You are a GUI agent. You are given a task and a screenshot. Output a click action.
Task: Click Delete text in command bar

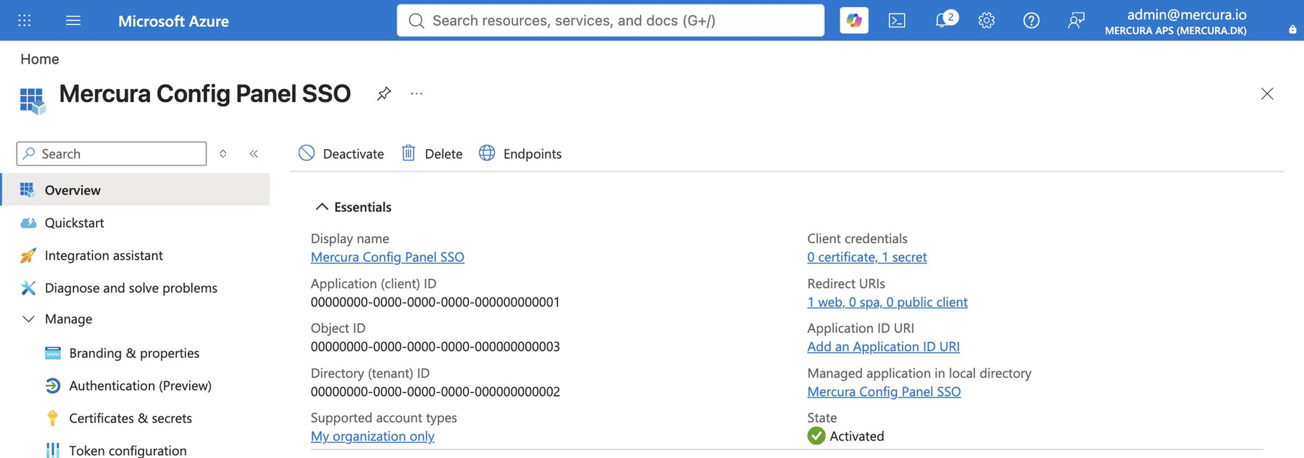coord(443,153)
